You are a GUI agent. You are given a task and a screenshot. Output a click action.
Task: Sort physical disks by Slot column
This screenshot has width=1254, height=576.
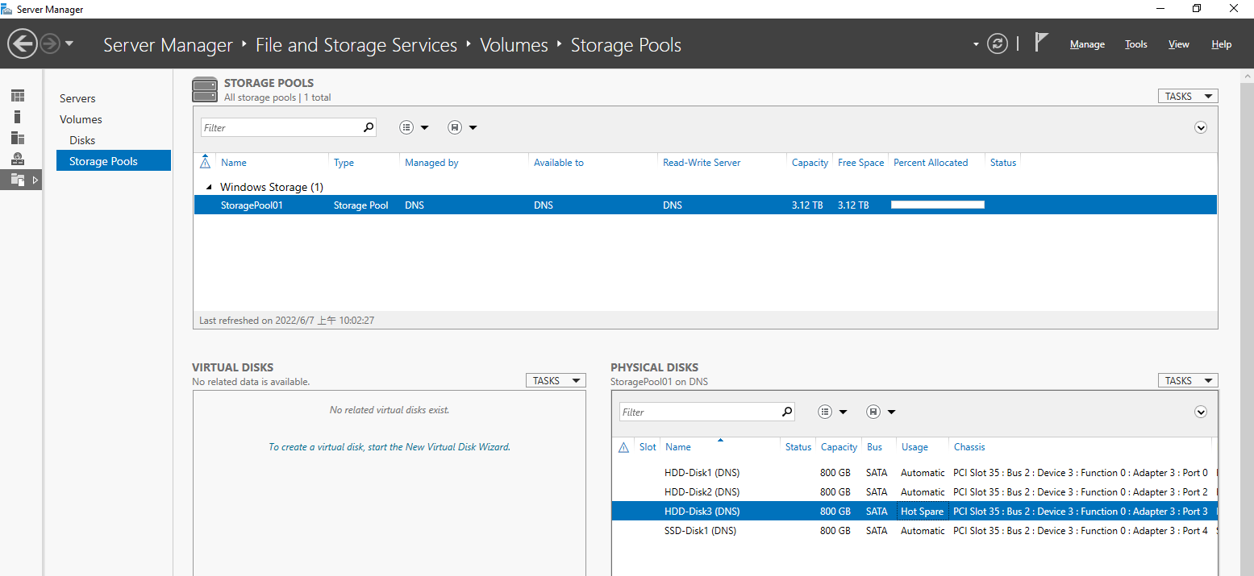(x=648, y=447)
